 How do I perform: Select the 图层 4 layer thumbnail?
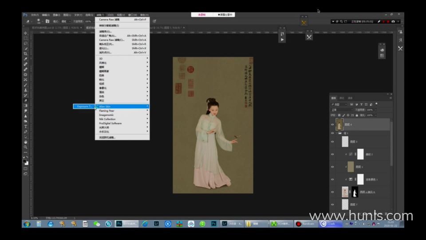pyautogui.click(x=339, y=124)
